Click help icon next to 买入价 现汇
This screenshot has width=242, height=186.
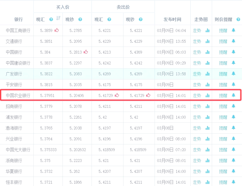point(51,19)
